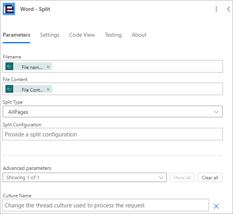Click the SharePoint icon on File Content token
This screenshot has height=214, width=233.
pos(9,89)
